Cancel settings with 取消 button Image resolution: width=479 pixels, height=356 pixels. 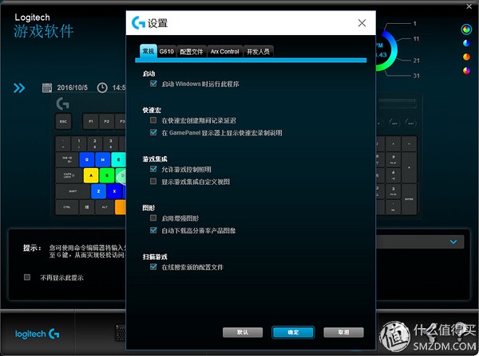pyautogui.click(x=343, y=332)
